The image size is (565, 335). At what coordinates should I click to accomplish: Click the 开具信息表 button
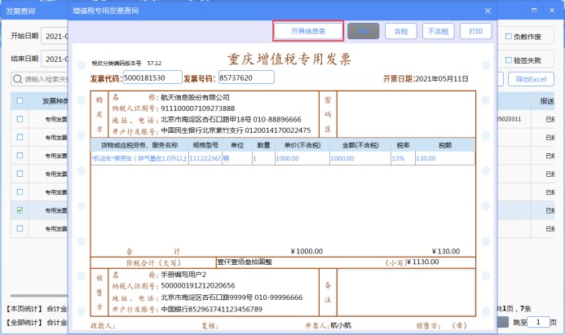point(308,31)
